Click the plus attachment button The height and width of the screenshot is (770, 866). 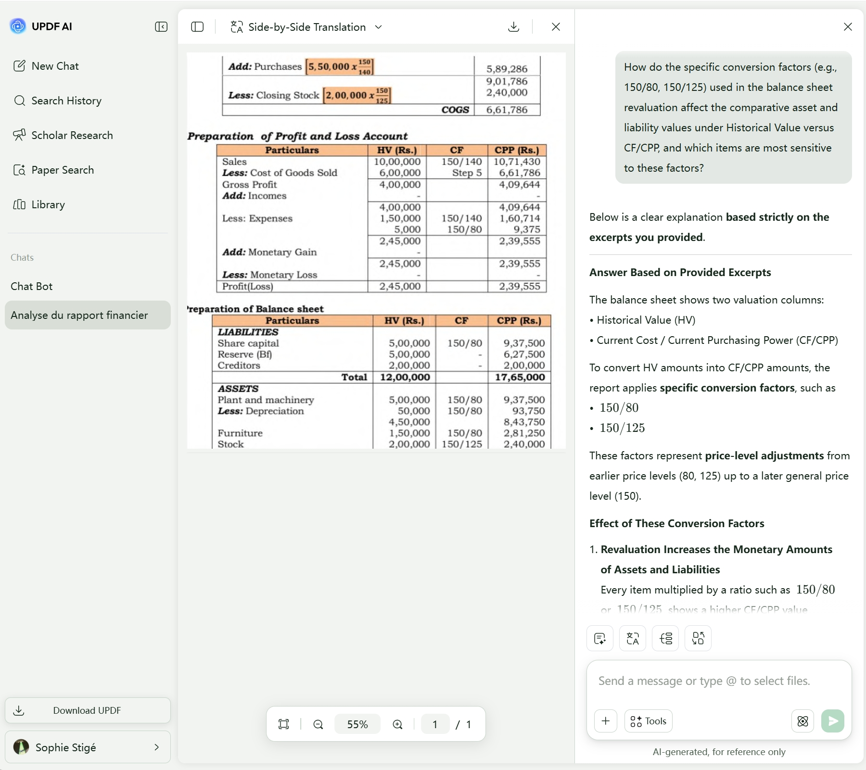coord(606,721)
